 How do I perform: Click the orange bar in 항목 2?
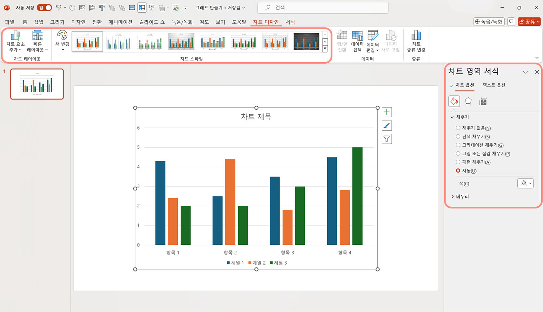[230, 202]
